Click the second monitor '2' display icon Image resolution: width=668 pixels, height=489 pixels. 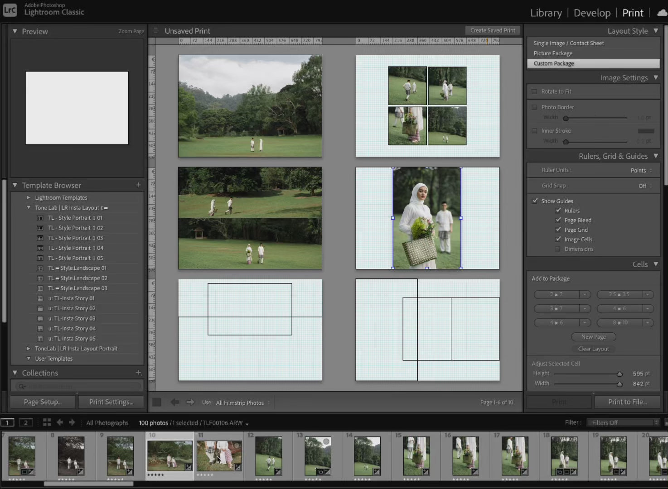click(26, 422)
